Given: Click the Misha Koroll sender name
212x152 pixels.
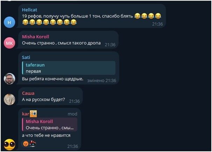Looking at the screenshot, I should [x=36, y=37].
